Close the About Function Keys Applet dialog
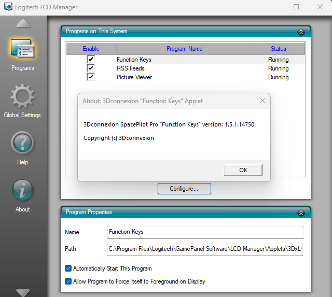332x297 pixels. (x=262, y=101)
